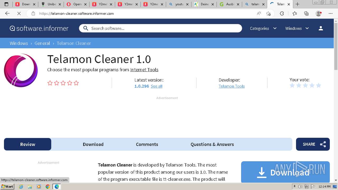Go to Windows breadcrumb link
Screen dimensions: 338x190
[x=19, y=43]
